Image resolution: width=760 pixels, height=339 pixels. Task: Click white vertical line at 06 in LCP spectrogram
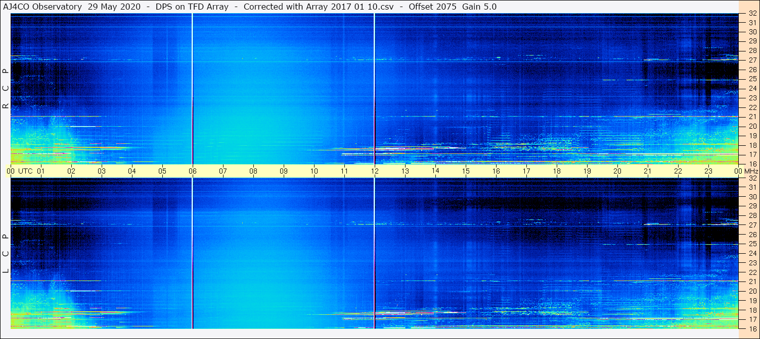pos(192,253)
